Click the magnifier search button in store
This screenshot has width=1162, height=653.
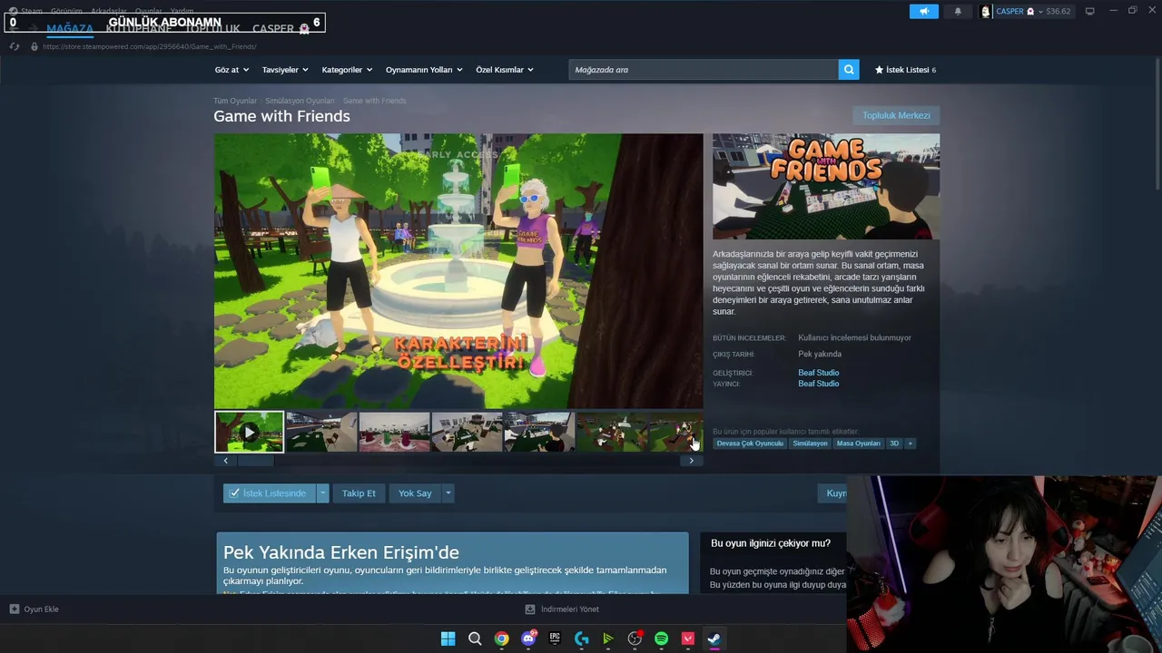[849, 70]
